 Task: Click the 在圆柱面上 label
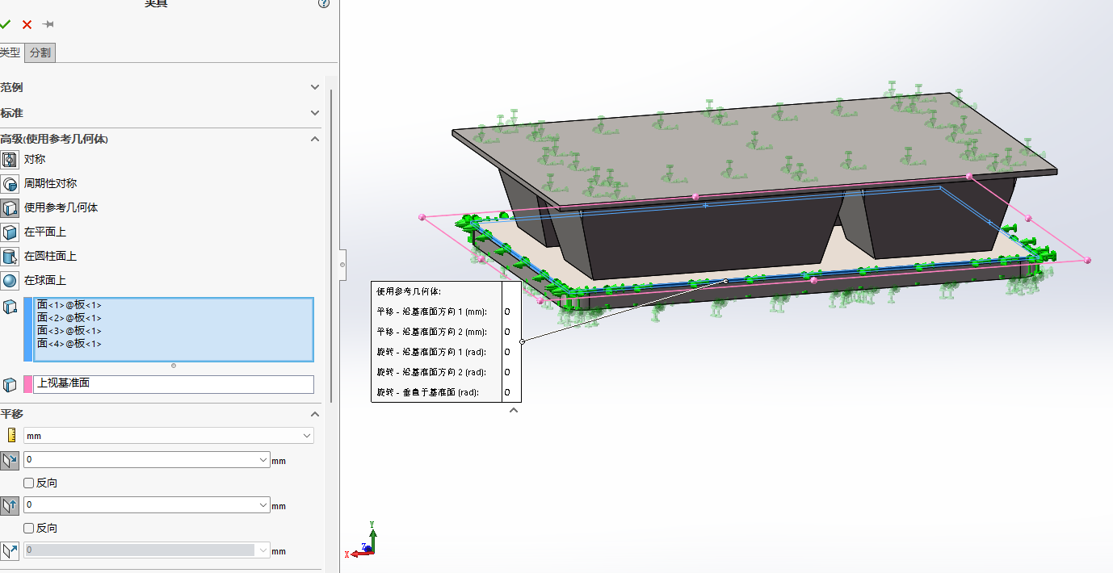[51, 256]
